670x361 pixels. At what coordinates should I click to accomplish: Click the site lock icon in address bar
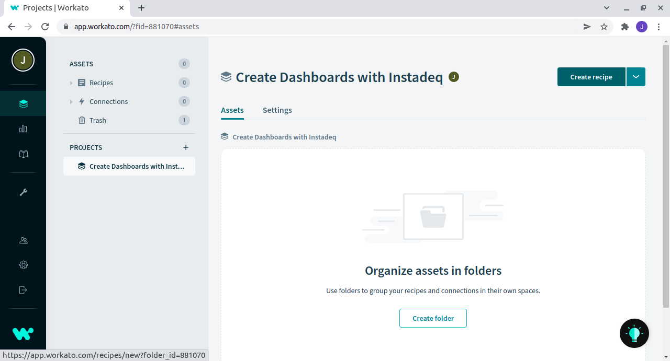click(x=66, y=27)
